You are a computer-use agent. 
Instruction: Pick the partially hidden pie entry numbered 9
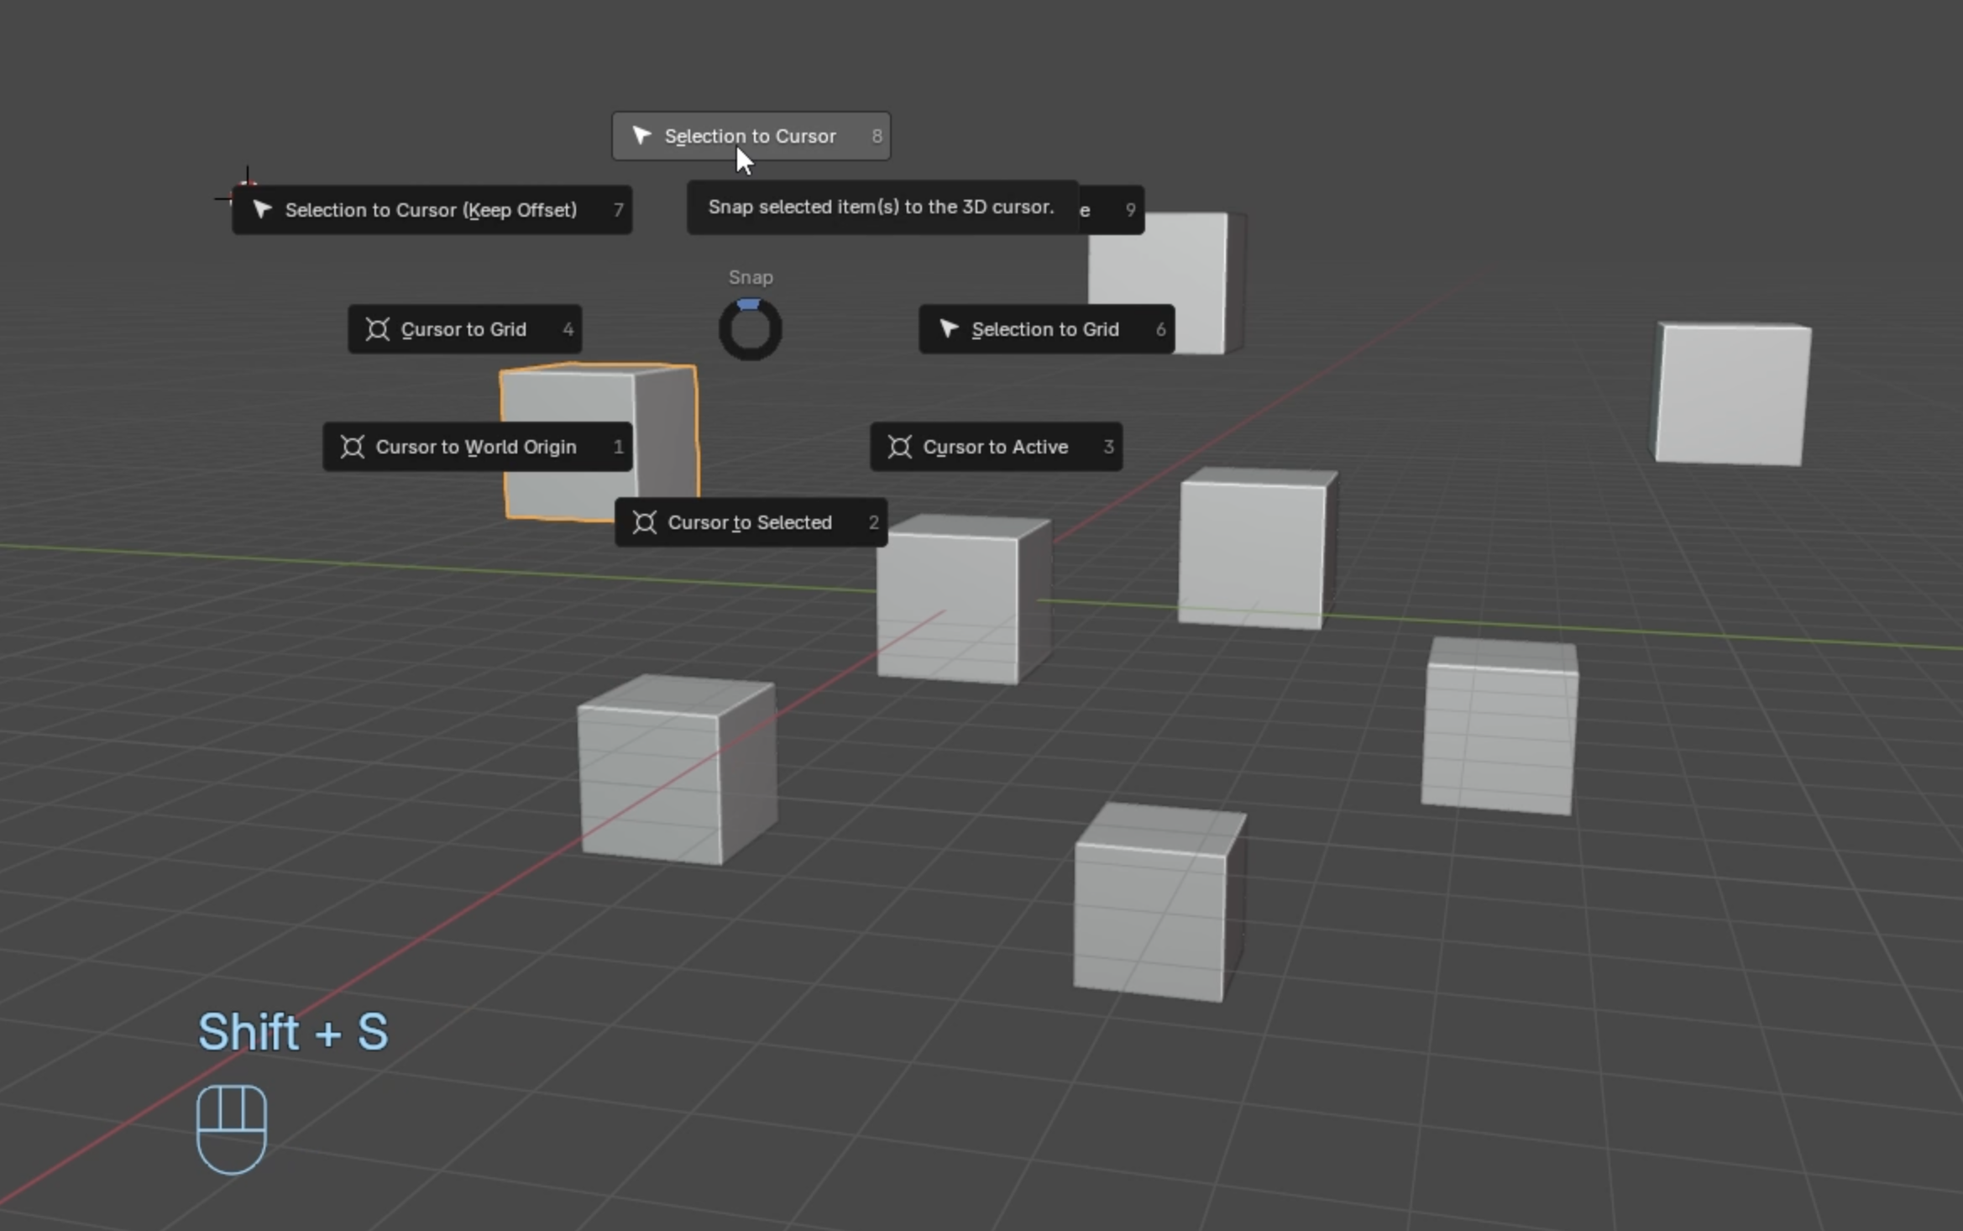tap(1112, 210)
